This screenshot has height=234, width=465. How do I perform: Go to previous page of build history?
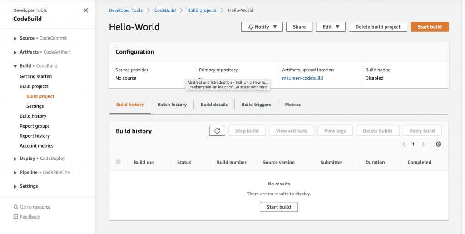tap(404, 144)
